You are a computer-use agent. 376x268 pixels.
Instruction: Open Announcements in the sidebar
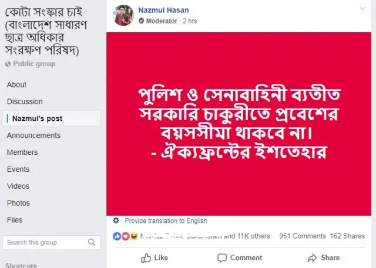[33, 135]
